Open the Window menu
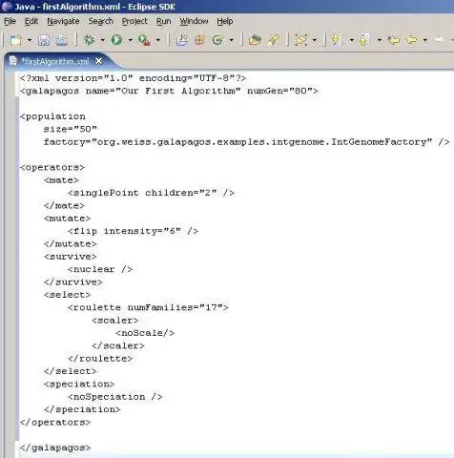 pos(194,21)
